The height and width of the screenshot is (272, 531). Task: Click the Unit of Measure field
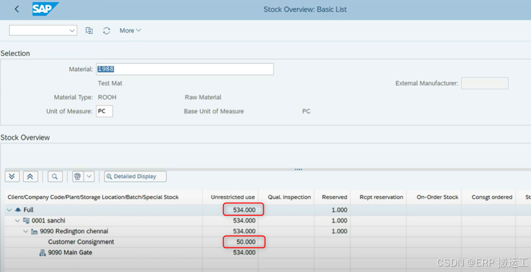(104, 111)
